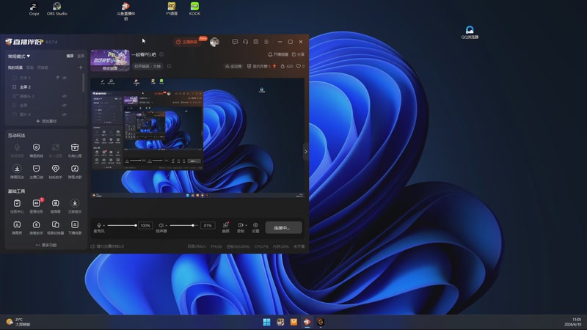The width and height of the screenshot is (587, 330).
Task: Click the 添加素材 add source button
Action: [x=45, y=121]
